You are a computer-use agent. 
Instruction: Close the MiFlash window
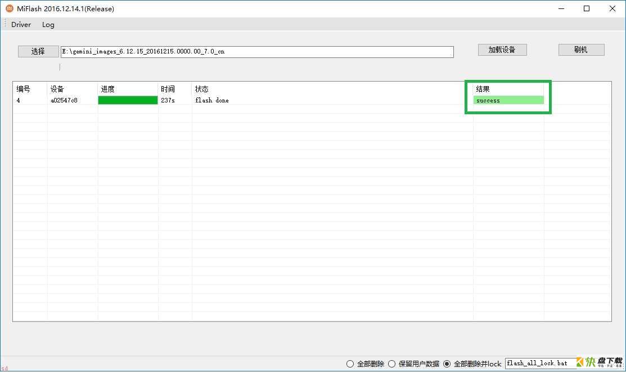[613, 8]
